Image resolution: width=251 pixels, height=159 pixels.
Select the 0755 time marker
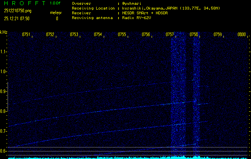[x=122, y=35]
